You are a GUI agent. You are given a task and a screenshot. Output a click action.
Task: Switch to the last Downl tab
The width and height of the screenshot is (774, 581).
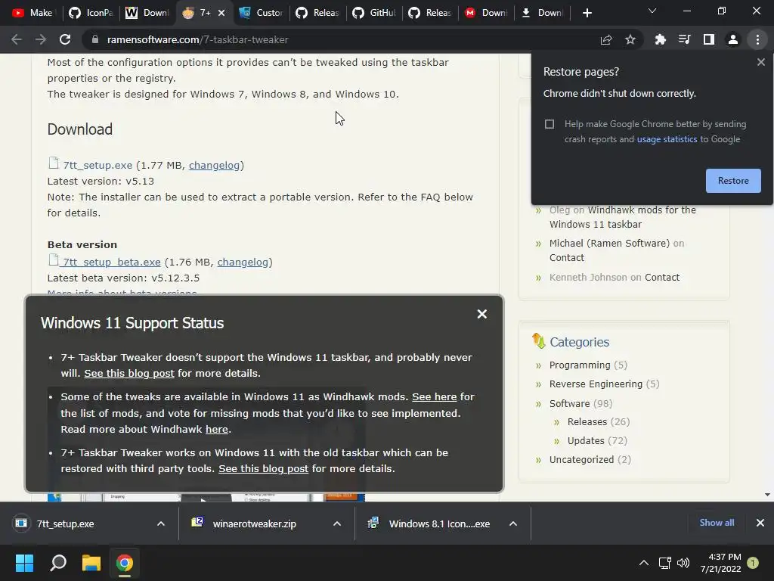542,13
